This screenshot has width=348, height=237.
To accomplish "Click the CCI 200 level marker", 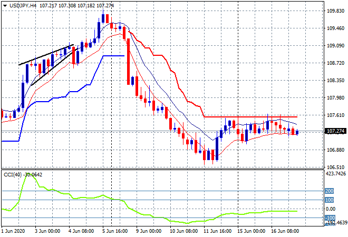I will 329,191.
